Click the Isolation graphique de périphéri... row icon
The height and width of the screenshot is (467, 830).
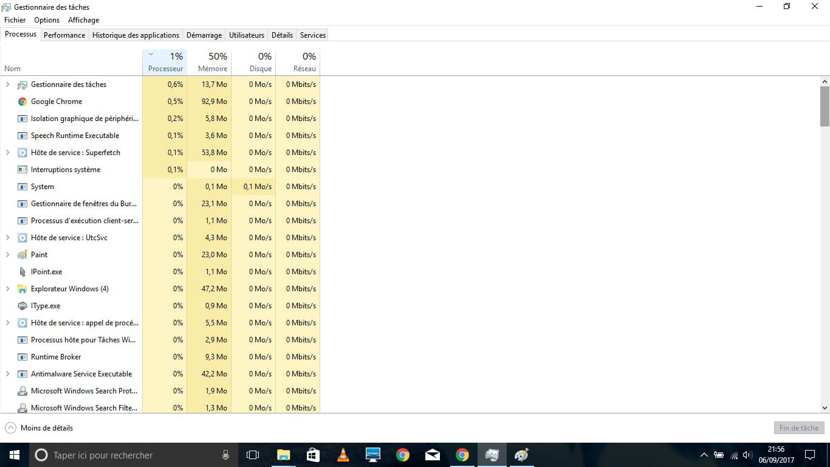tap(22, 119)
